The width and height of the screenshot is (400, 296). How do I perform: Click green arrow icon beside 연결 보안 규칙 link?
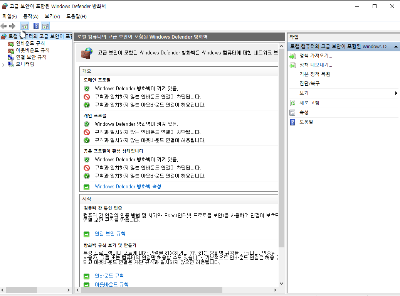[87, 234]
